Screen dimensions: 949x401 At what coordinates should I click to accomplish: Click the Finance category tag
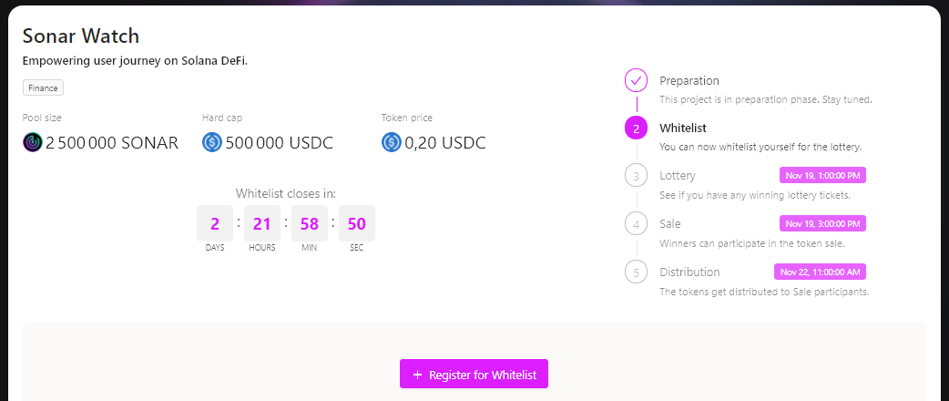[43, 88]
